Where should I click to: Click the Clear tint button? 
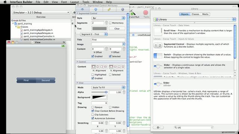117,29
